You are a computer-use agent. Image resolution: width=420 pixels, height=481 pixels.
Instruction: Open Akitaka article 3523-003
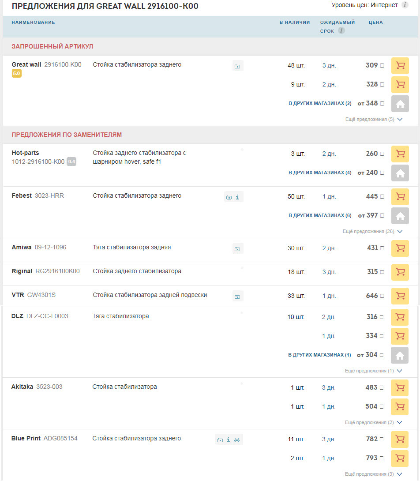click(x=49, y=387)
